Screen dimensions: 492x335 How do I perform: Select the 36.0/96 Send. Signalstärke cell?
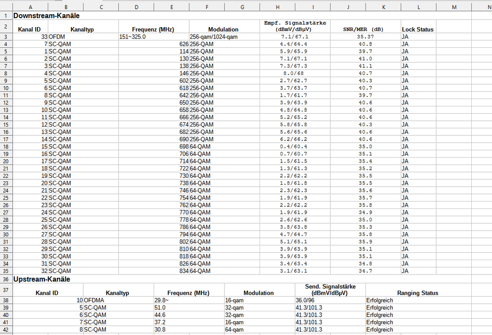tap(330, 301)
